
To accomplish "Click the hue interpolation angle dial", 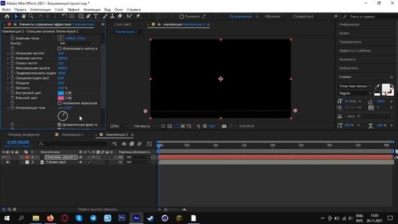I will 63,116.
